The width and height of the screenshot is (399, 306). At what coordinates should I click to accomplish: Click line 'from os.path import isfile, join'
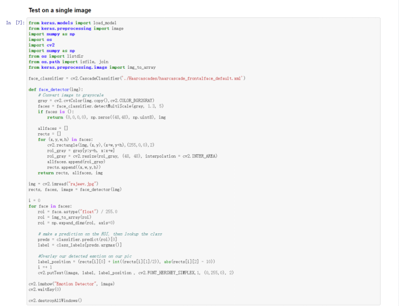69,62
